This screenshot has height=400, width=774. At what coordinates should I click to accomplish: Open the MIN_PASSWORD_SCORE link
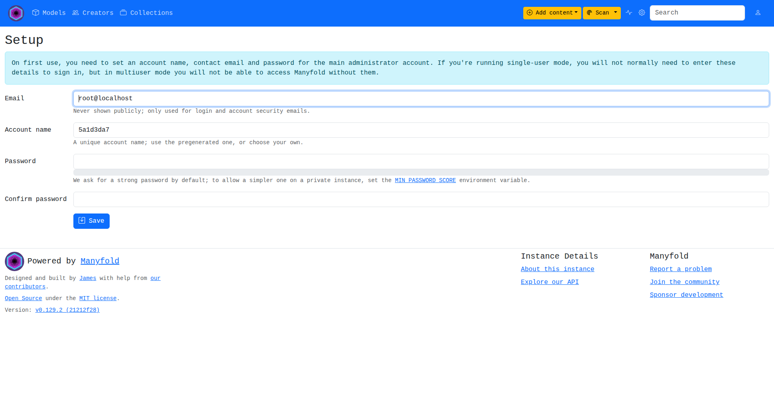pyautogui.click(x=425, y=180)
